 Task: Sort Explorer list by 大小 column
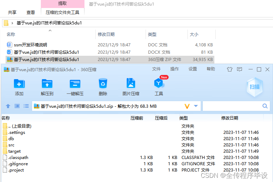pyautogui.click(x=194, y=35)
